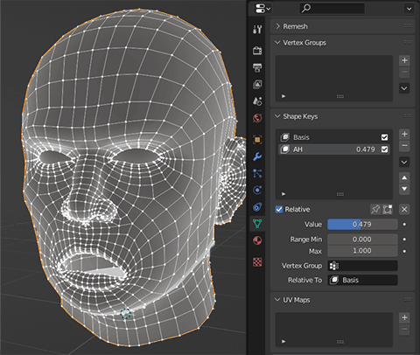Open the World properties tab
This screenshot has height=355, width=420.
257,118
